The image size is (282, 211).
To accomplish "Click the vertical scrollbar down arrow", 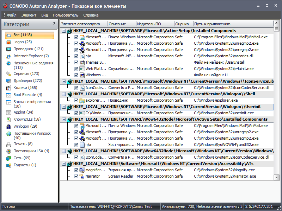I will (276, 178).
